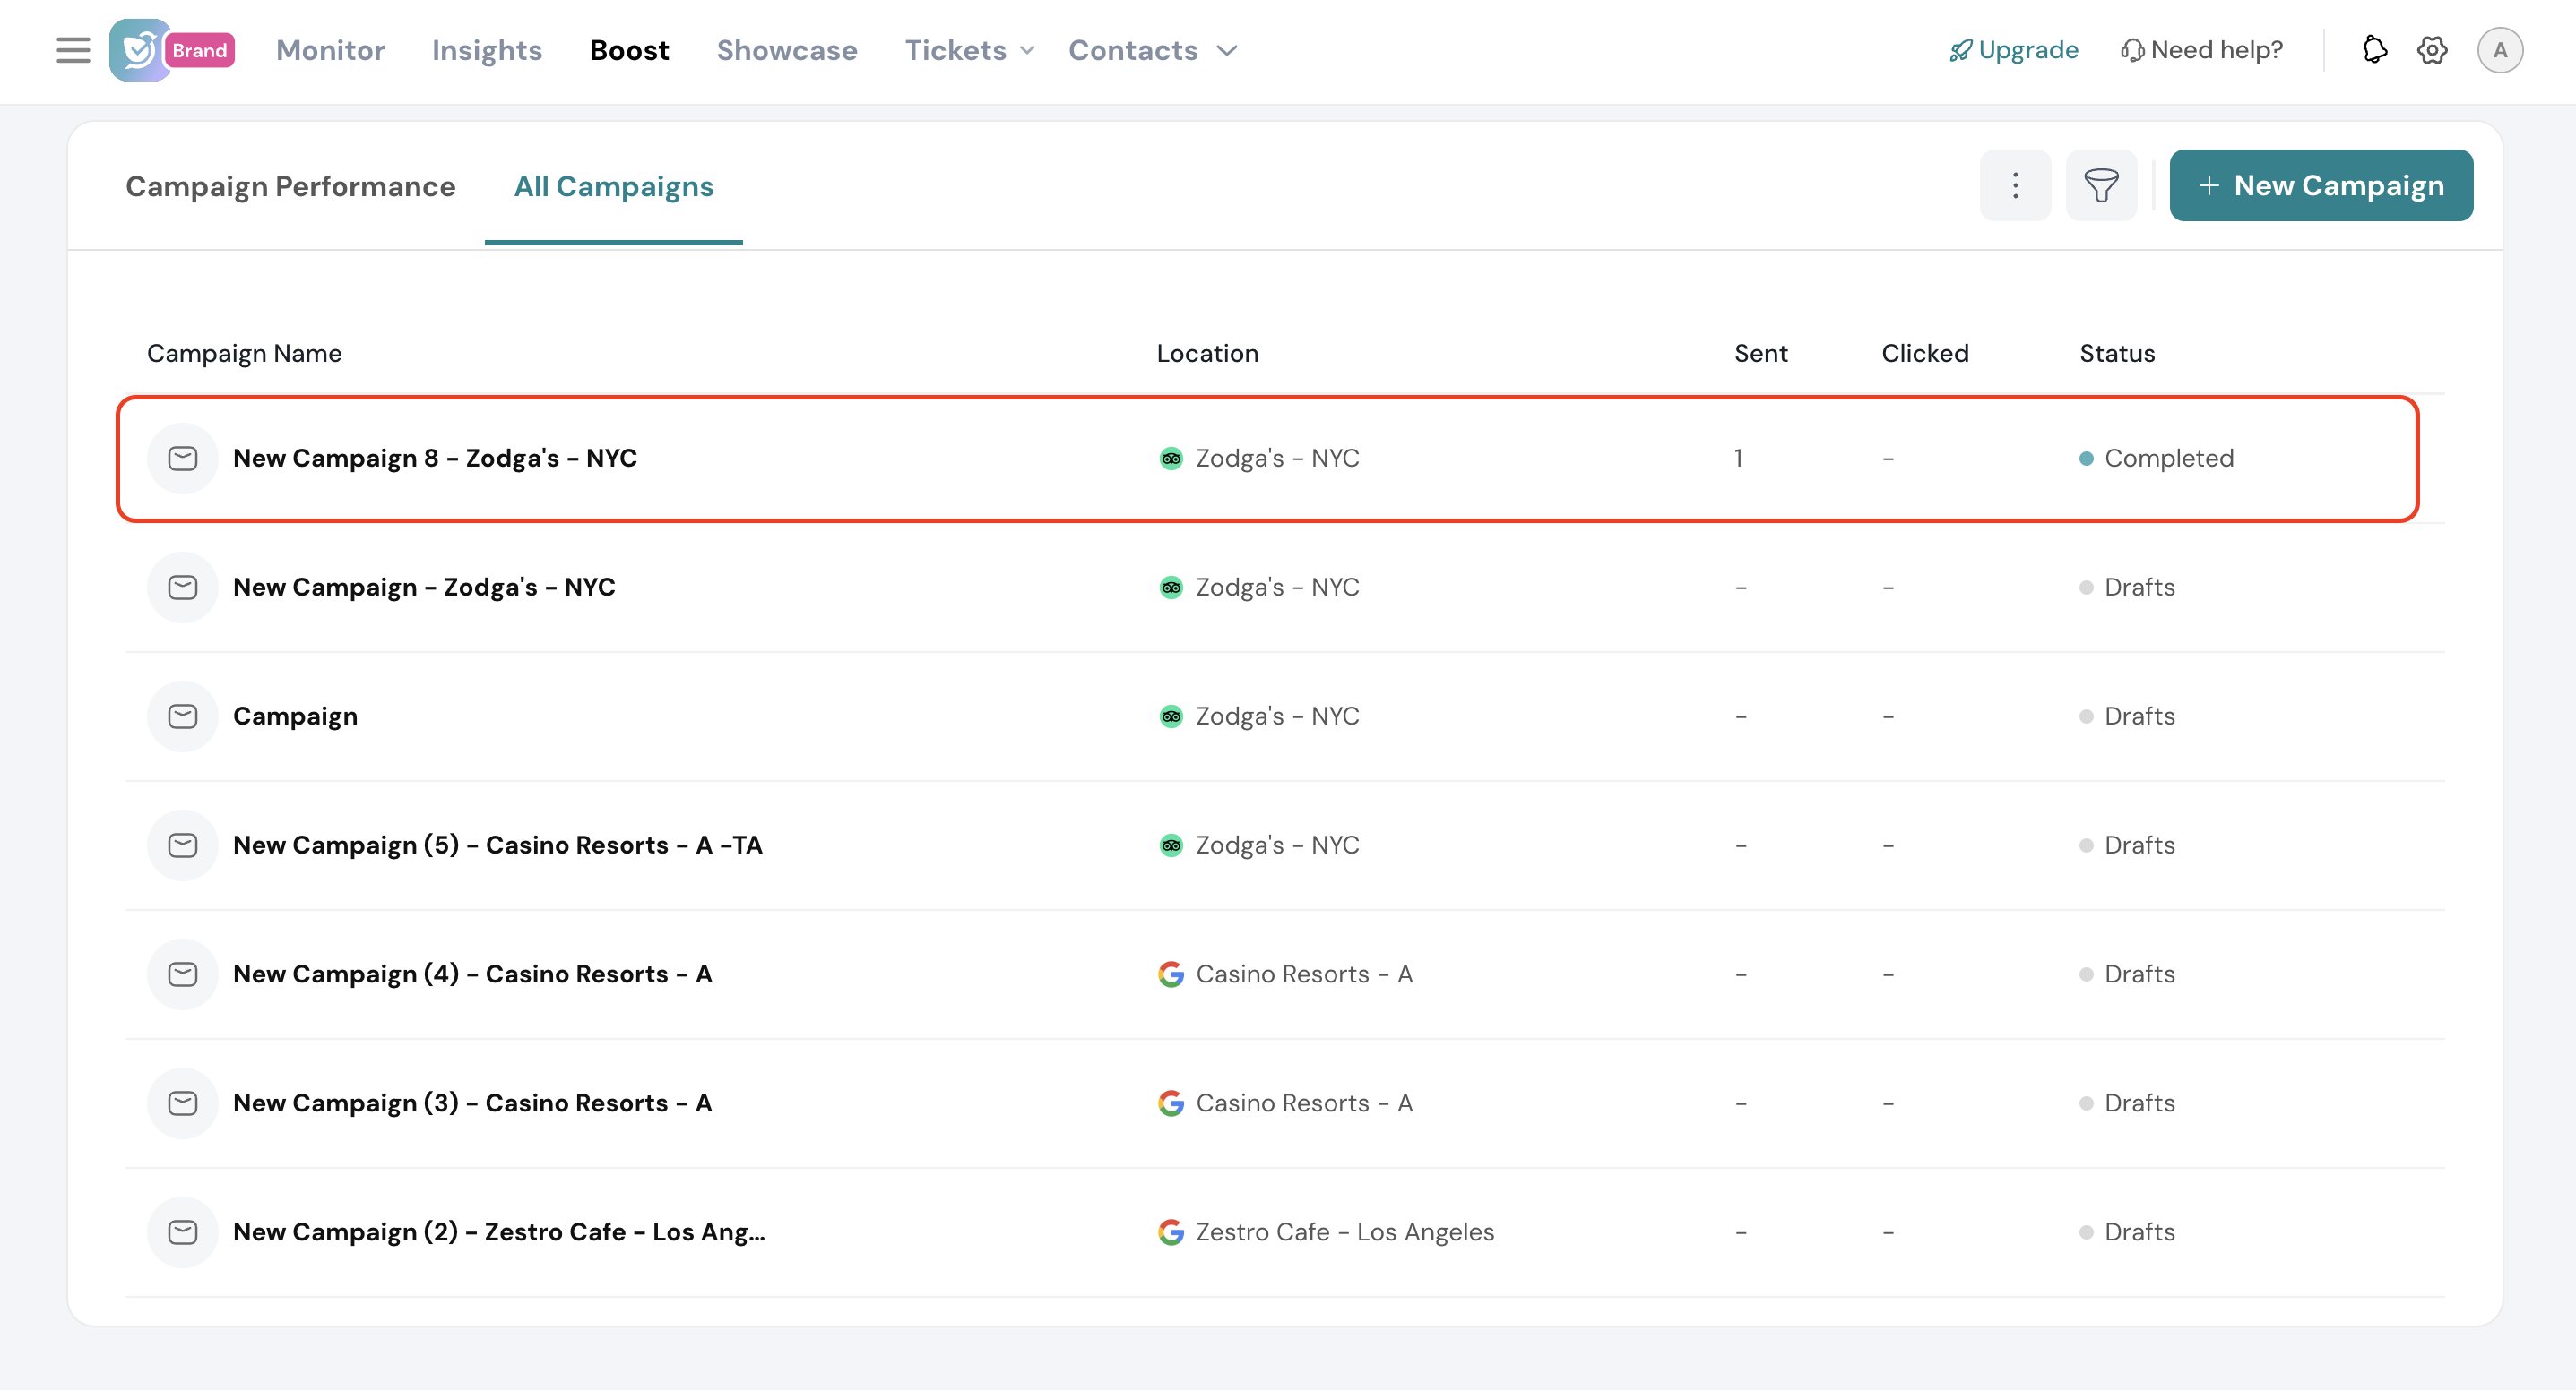Viewport: 2576px width, 1390px height.
Task: Go to the Insights menu
Action: point(486,50)
